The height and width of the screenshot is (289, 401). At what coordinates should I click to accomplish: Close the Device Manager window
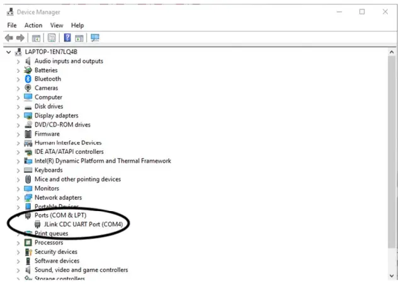[x=385, y=12]
